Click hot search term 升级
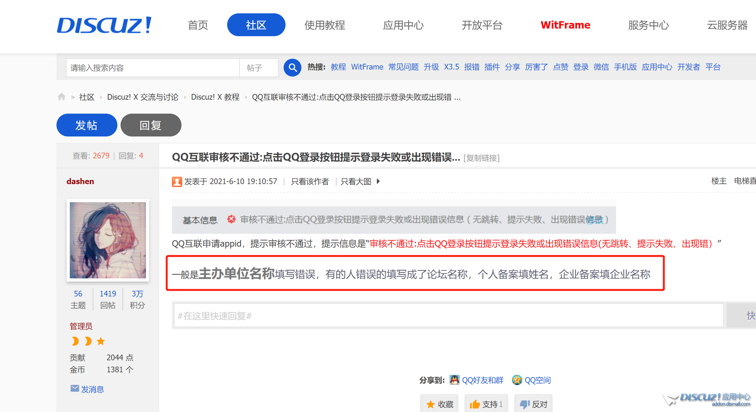 pyautogui.click(x=431, y=67)
